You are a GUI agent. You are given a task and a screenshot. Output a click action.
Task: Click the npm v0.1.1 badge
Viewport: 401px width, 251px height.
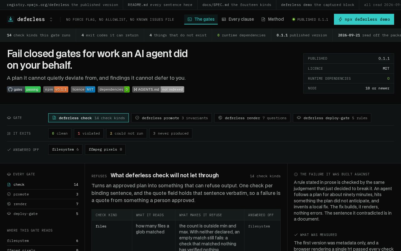[56, 89]
